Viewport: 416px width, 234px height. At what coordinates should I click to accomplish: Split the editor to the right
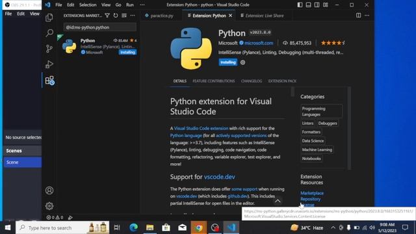click(x=358, y=16)
